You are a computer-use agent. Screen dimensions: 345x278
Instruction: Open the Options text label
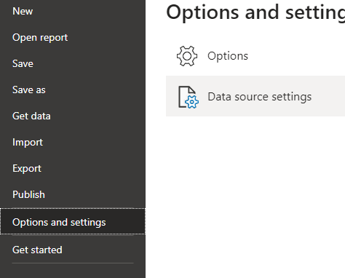pyautogui.click(x=228, y=56)
